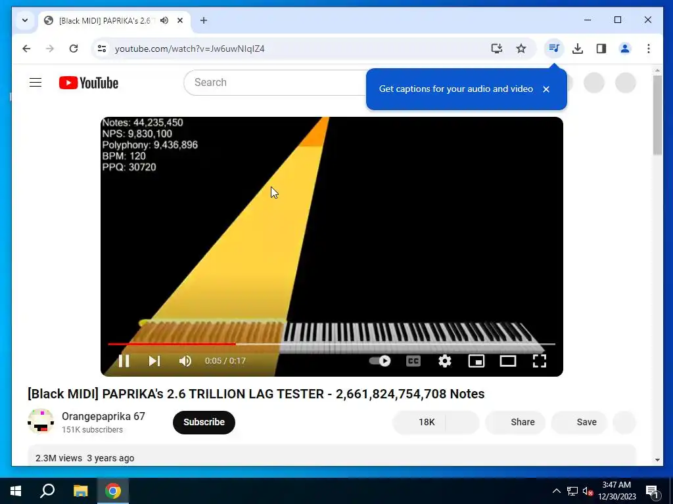Toggle the autoplay switch
673x504 pixels.
380,361
